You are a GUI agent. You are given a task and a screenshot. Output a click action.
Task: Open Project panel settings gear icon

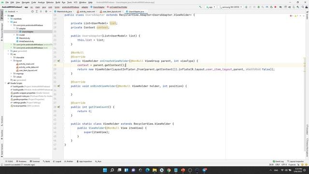click(46, 12)
